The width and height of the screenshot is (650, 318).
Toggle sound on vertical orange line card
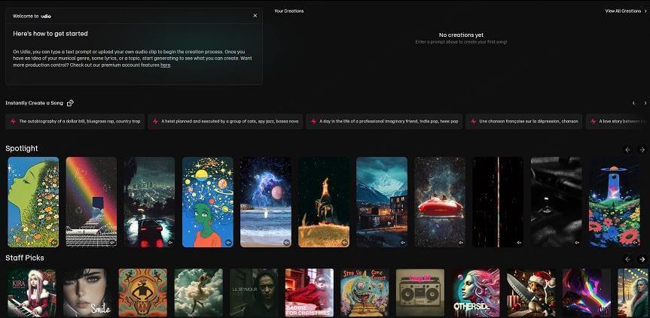point(519,242)
